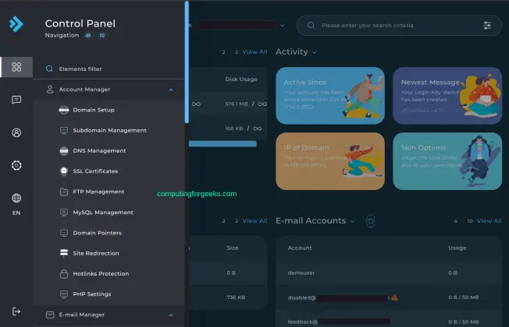Screen dimensions: 509x327
Task: Open the messages chat icon in sidebar
Action: pyautogui.click(x=16, y=100)
